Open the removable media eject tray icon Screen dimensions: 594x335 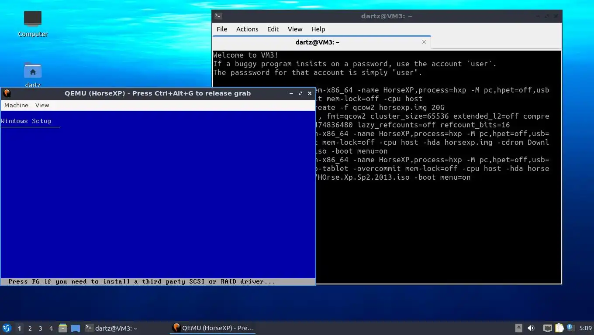click(x=519, y=328)
